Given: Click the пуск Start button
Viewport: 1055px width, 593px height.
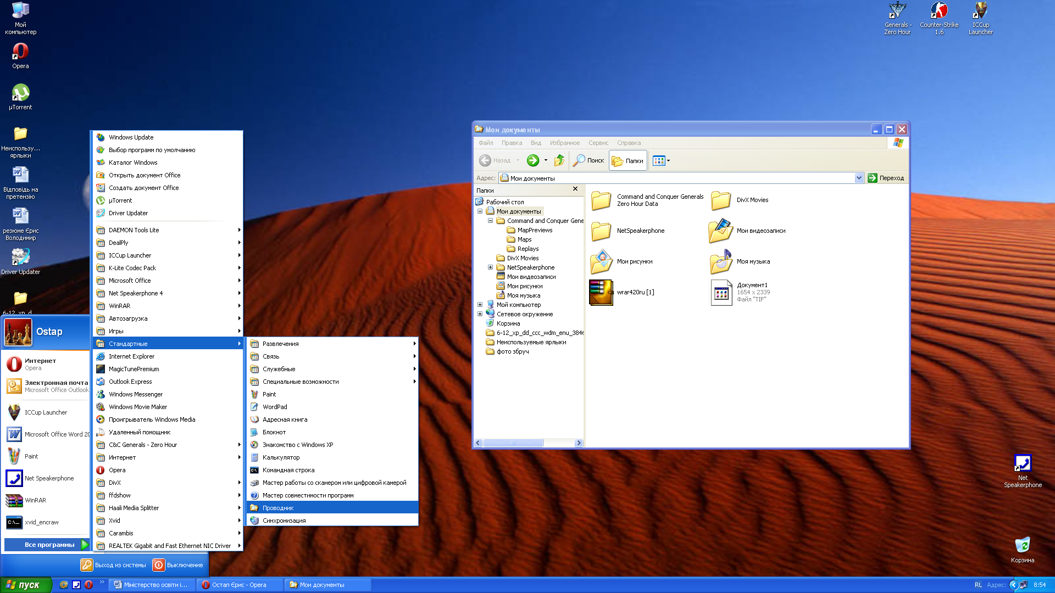Looking at the screenshot, I should coord(26,585).
